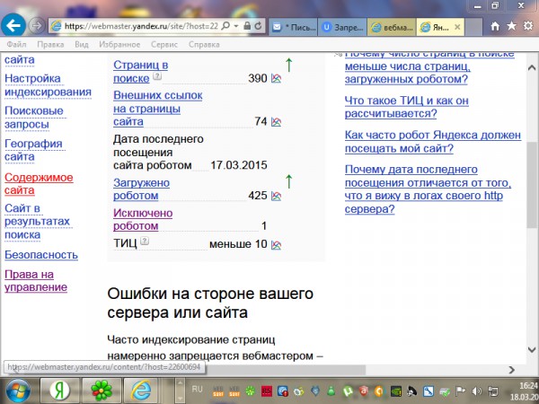
Task: Open chart icon beside 'меньше 10'
Action: tap(276, 245)
